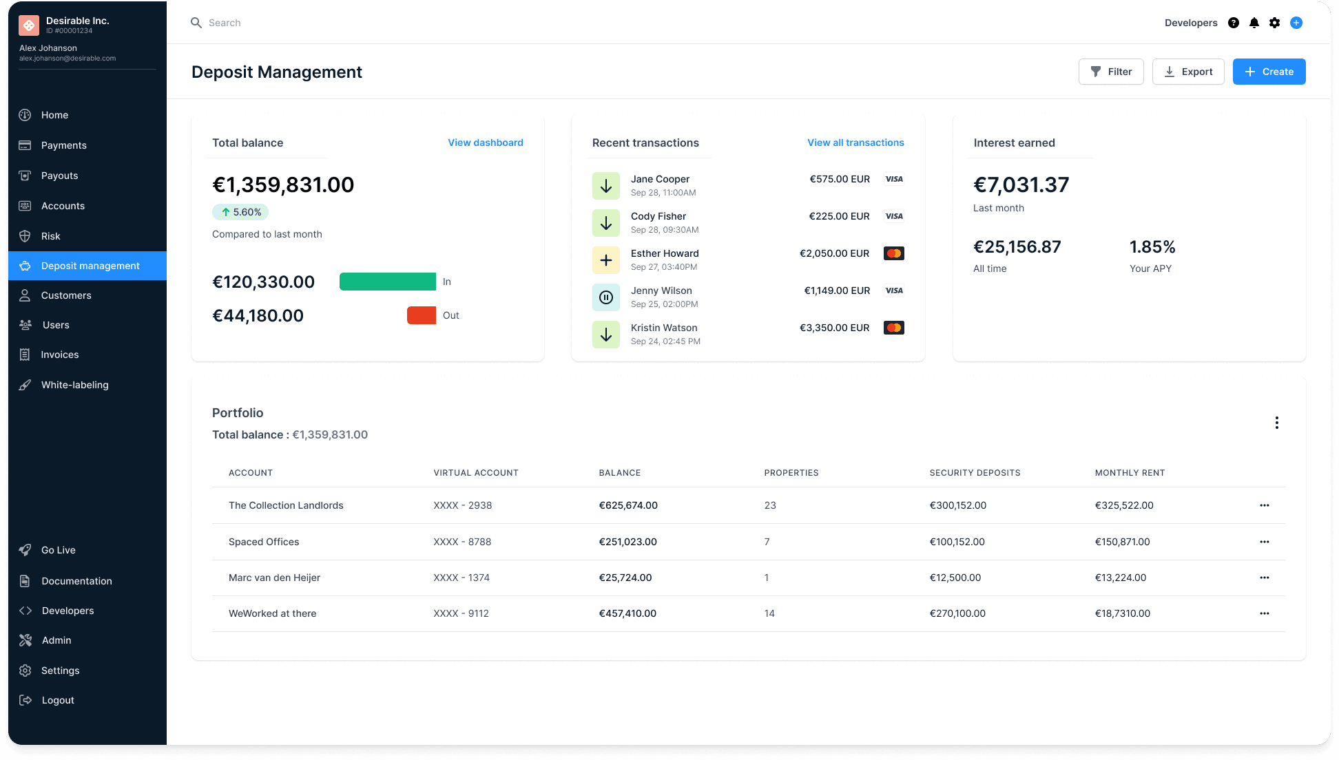Select White-labeling in the sidebar

pos(74,385)
